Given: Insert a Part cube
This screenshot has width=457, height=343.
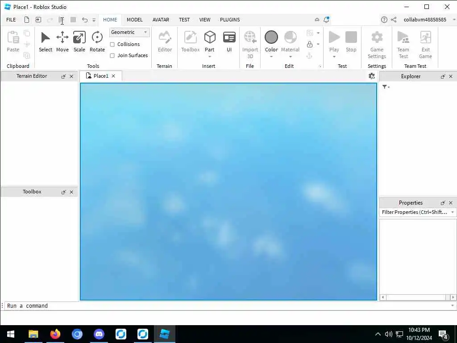Looking at the screenshot, I should (x=210, y=38).
